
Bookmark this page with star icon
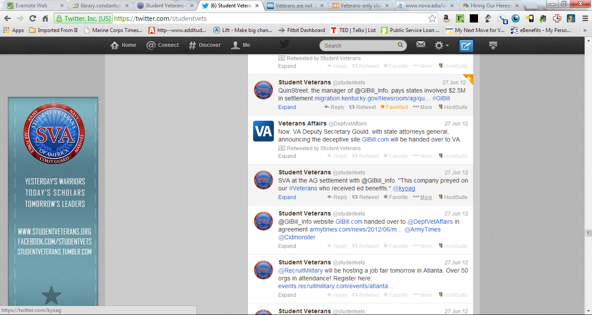pyautogui.click(x=432, y=19)
